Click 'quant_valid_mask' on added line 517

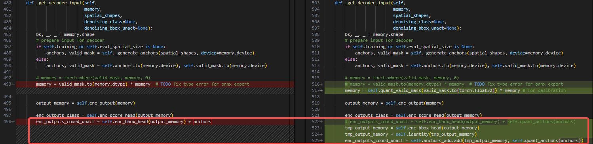401,90
